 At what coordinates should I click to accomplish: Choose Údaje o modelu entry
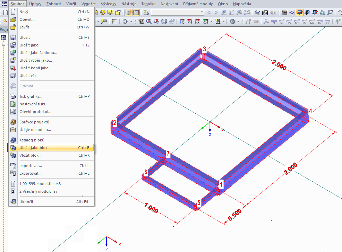pos(51,130)
